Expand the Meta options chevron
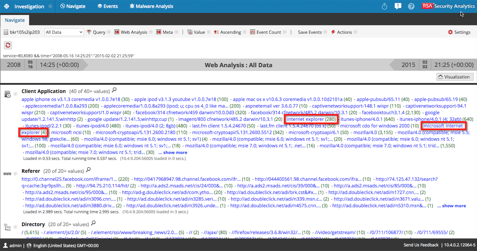This screenshot has width=477, height=251. tap(176, 32)
